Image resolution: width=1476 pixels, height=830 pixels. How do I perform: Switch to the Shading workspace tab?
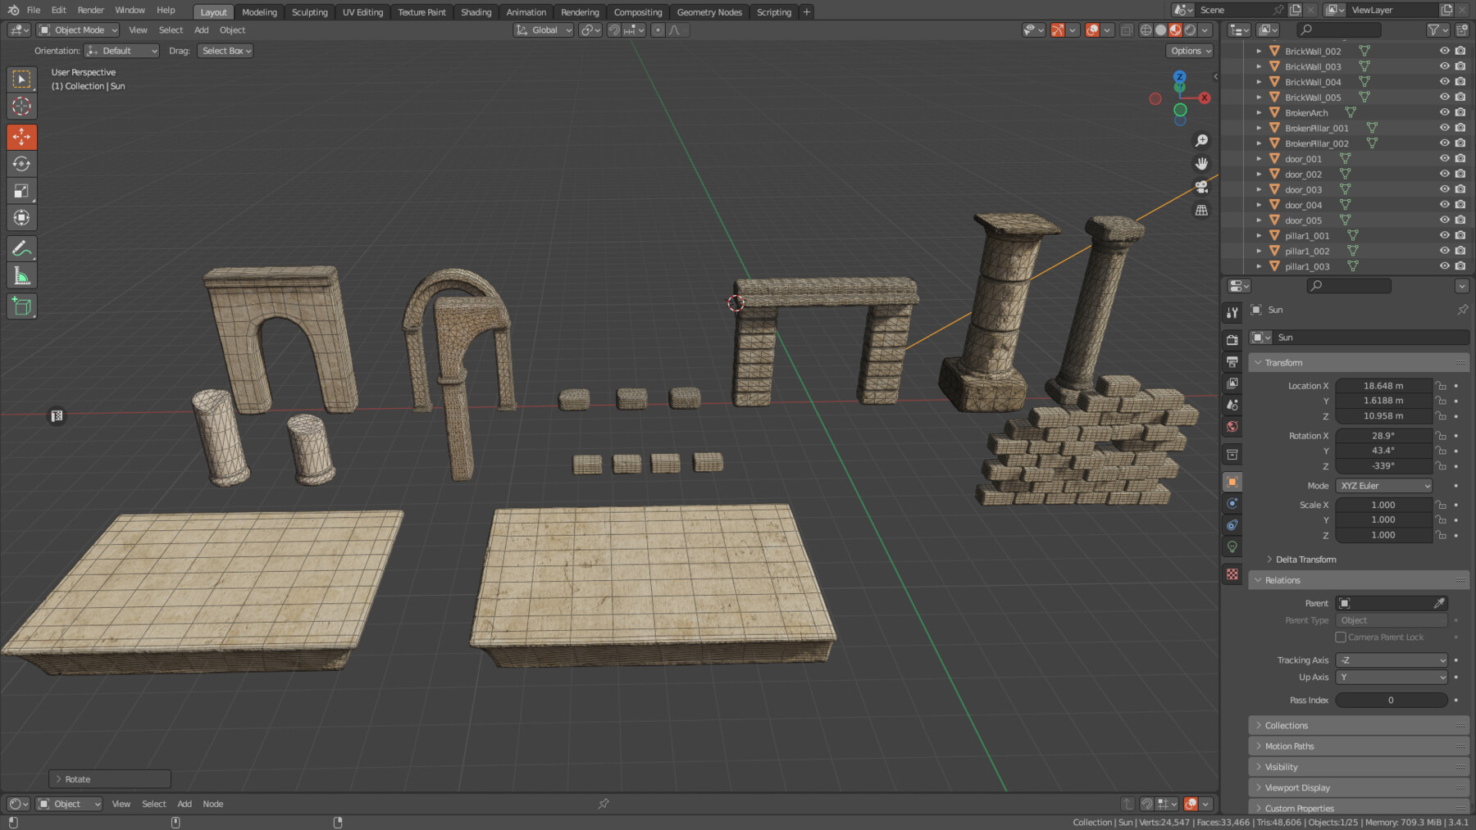476,11
